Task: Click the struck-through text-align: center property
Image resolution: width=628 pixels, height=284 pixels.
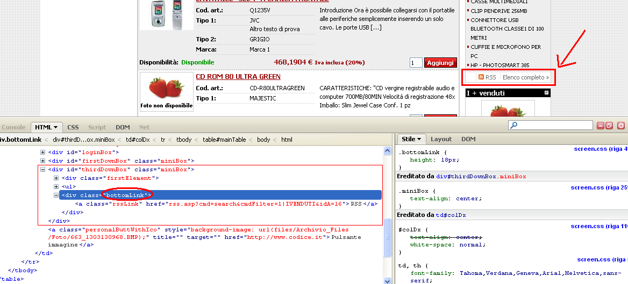Action: (446, 237)
